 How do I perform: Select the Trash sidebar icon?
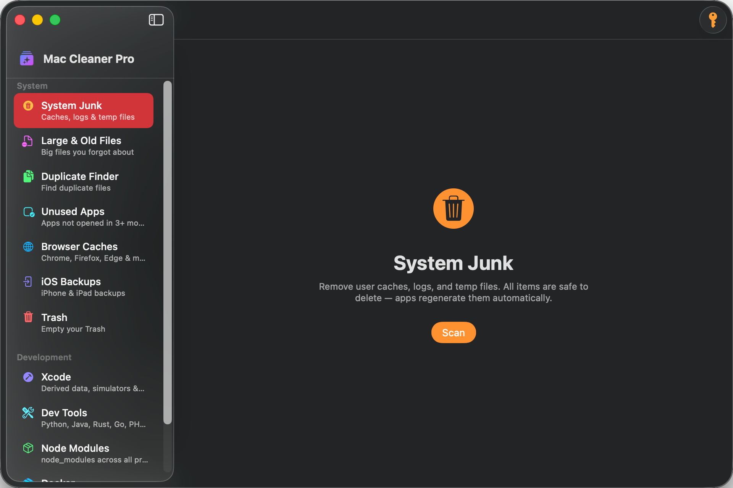tap(28, 317)
